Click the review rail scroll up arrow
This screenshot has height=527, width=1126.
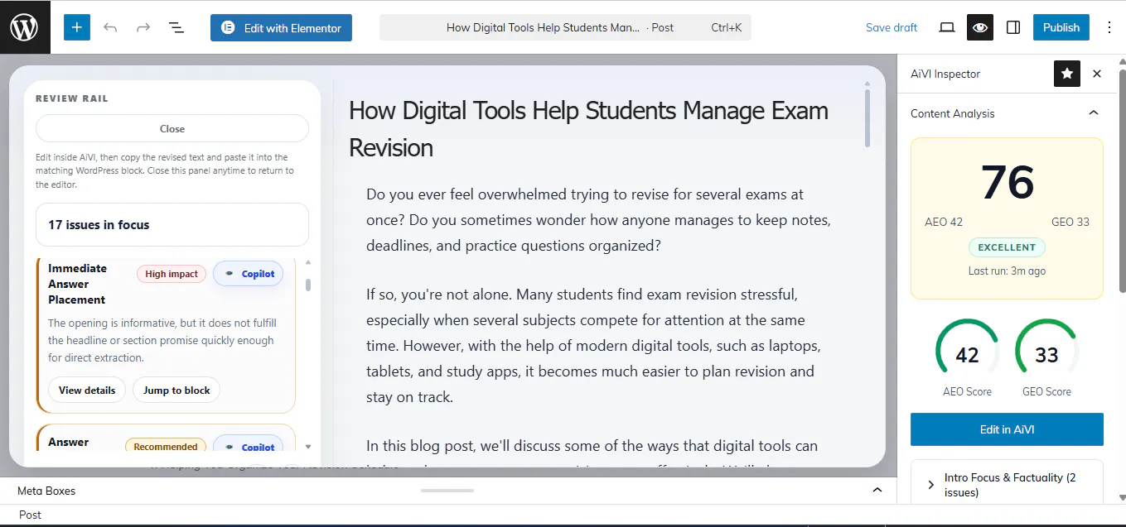coord(308,262)
